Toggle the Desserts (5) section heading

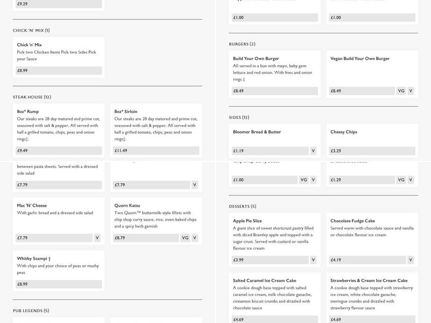tap(242, 206)
